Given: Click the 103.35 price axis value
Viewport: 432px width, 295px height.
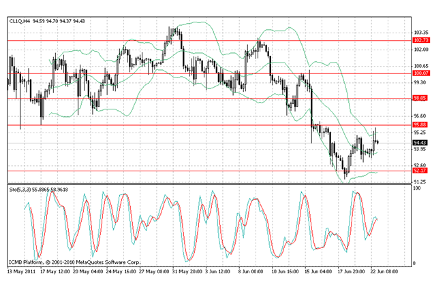Looking at the screenshot, I should pyautogui.click(x=421, y=33).
